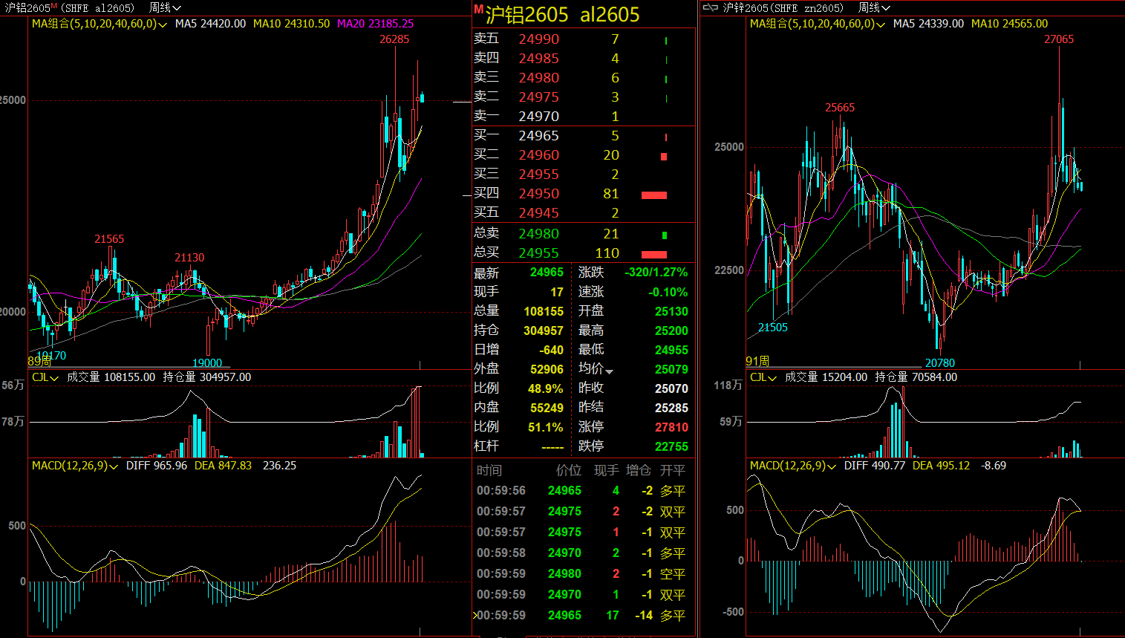
Task: Open the 周线 period dropdown on zinc chart
Action: (x=874, y=7)
